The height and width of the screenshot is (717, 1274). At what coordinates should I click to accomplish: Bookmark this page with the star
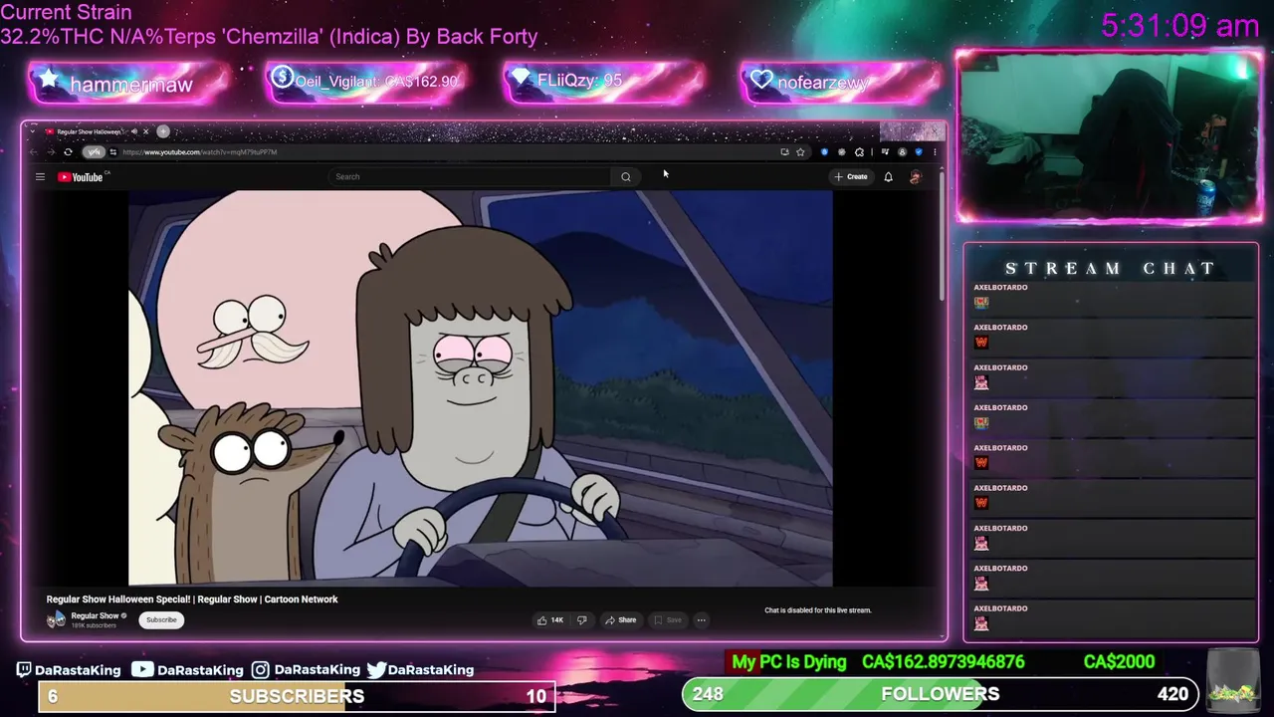coord(800,152)
